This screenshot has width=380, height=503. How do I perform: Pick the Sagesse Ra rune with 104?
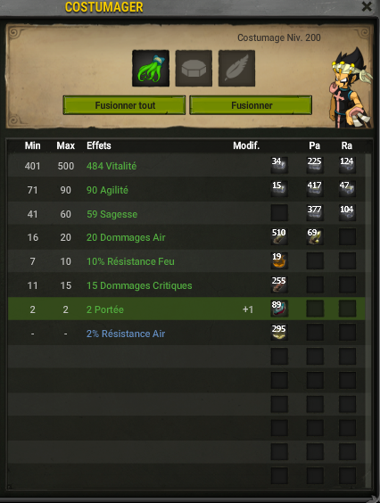pos(347,213)
